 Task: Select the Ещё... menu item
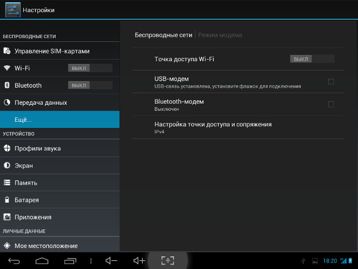pos(59,120)
